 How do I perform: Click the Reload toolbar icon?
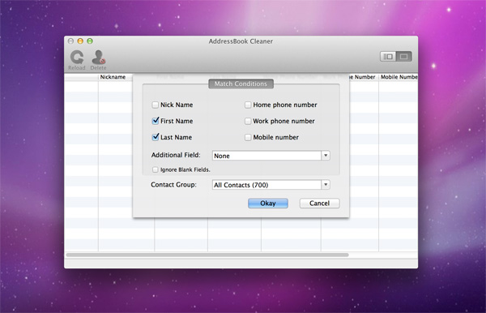tap(77, 60)
